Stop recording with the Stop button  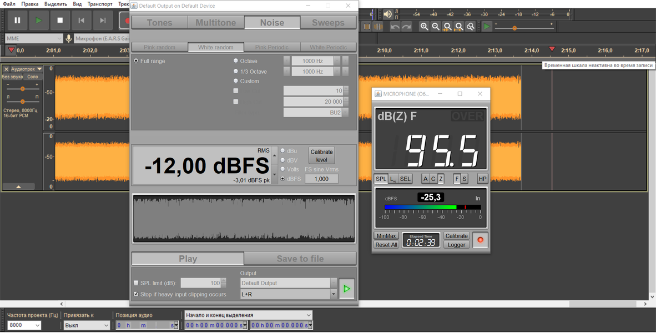click(x=60, y=21)
